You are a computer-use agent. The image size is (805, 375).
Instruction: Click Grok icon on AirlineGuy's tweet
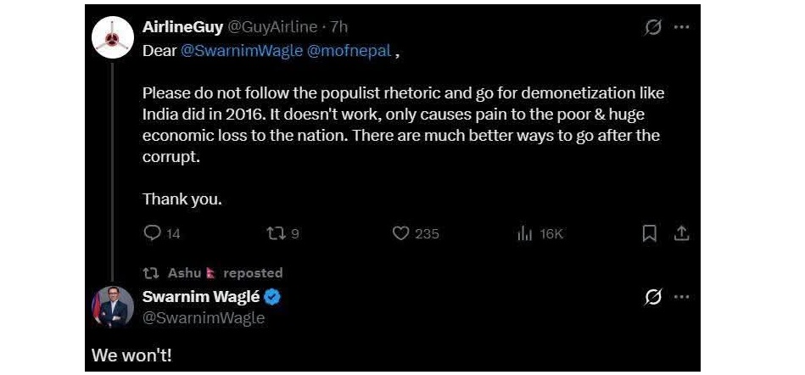pos(653,27)
